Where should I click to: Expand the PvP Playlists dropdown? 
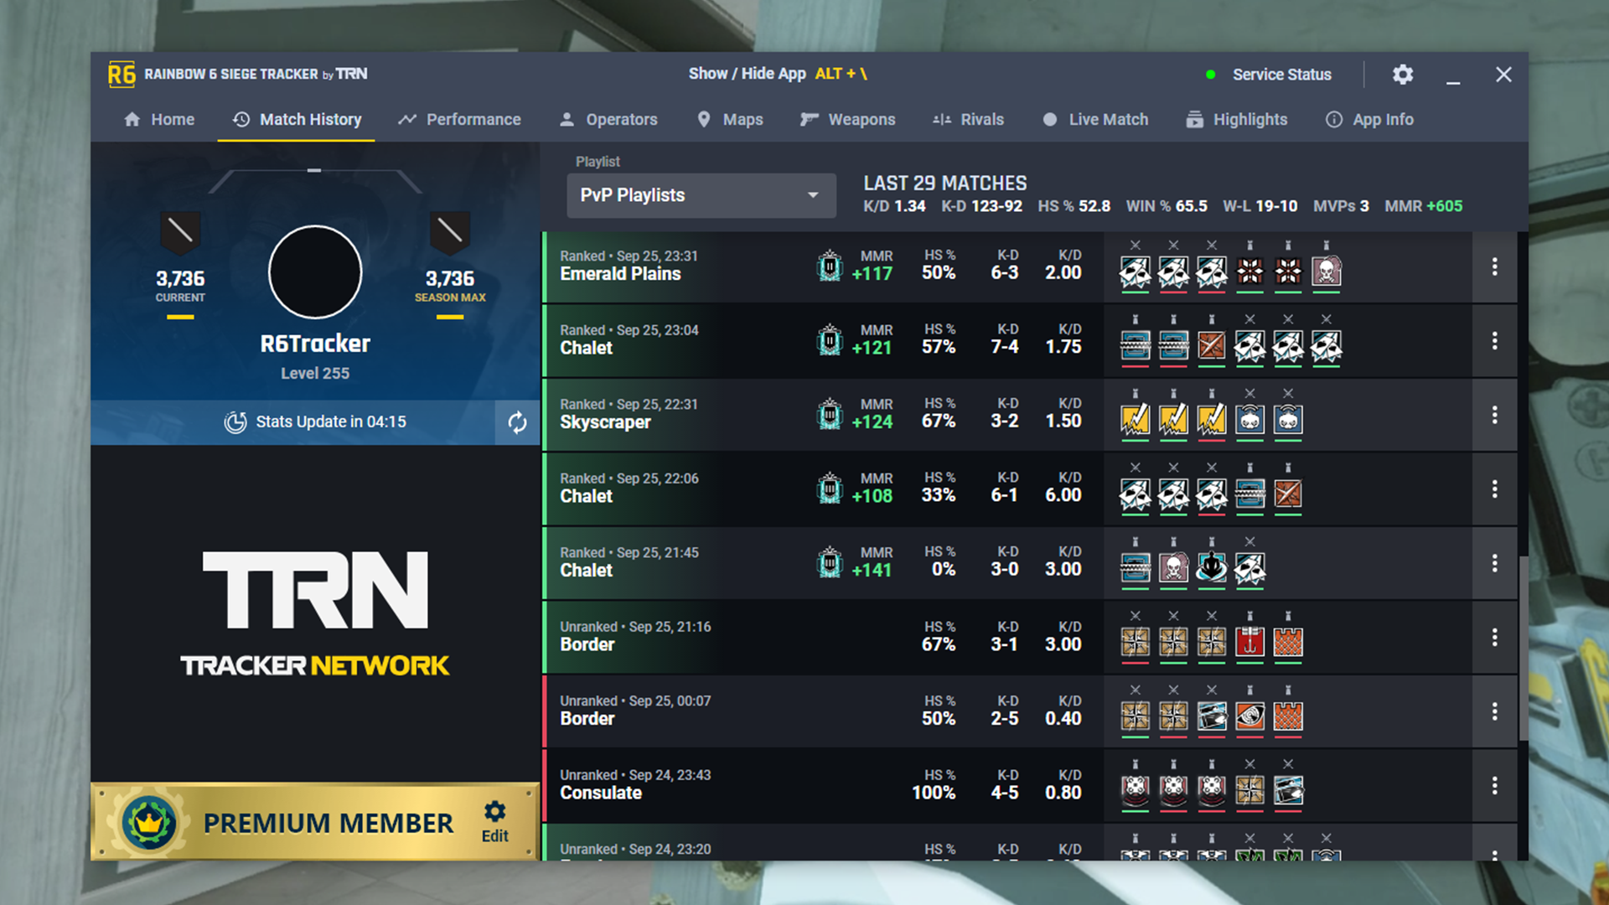tap(811, 194)
